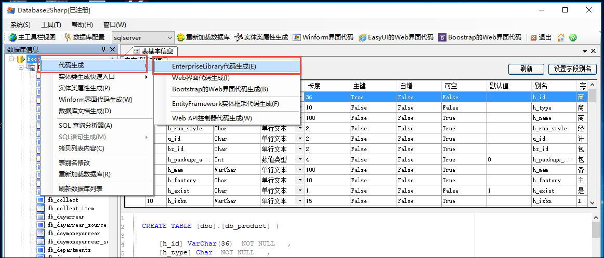Open 控件类型 dropdown for h_factory row
Viewport: 604px width, 258px height.
299,180
